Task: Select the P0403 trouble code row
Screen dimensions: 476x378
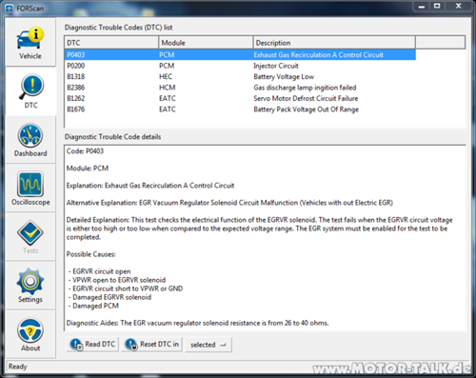Action: [240, 55]
